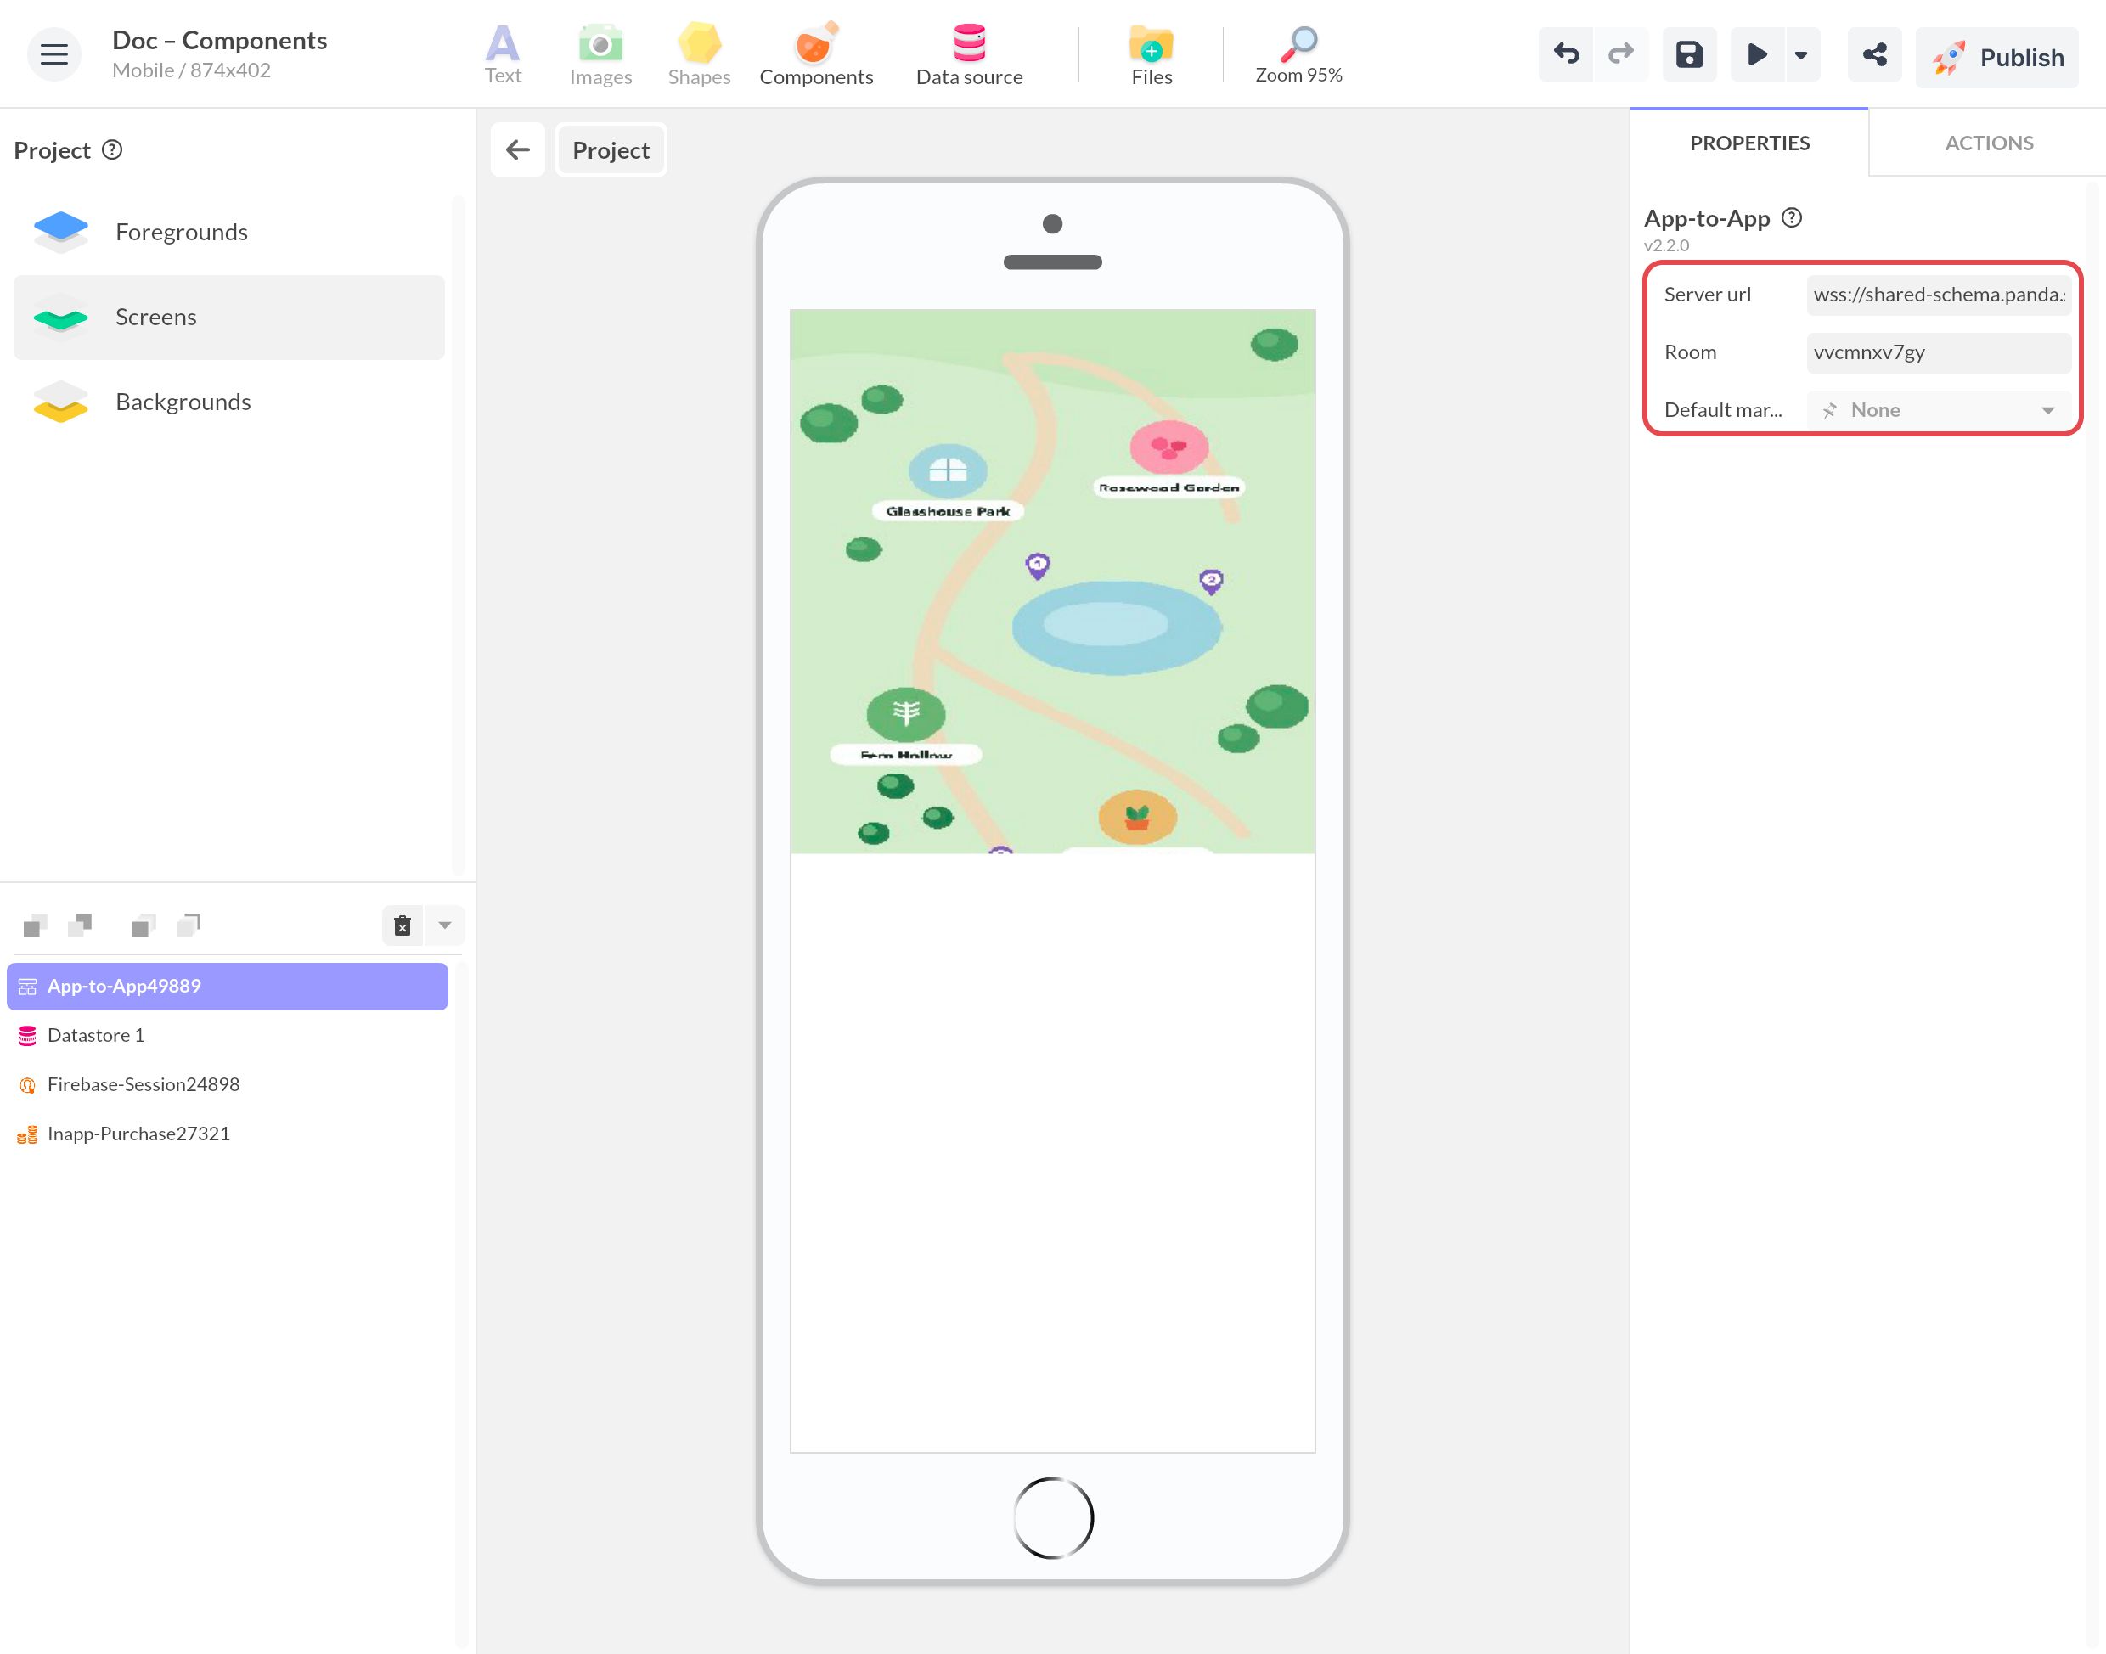Click the Mobile / 874x402 text
The width and height of the screenshot is (2106, 1654).
click(192, 70)
